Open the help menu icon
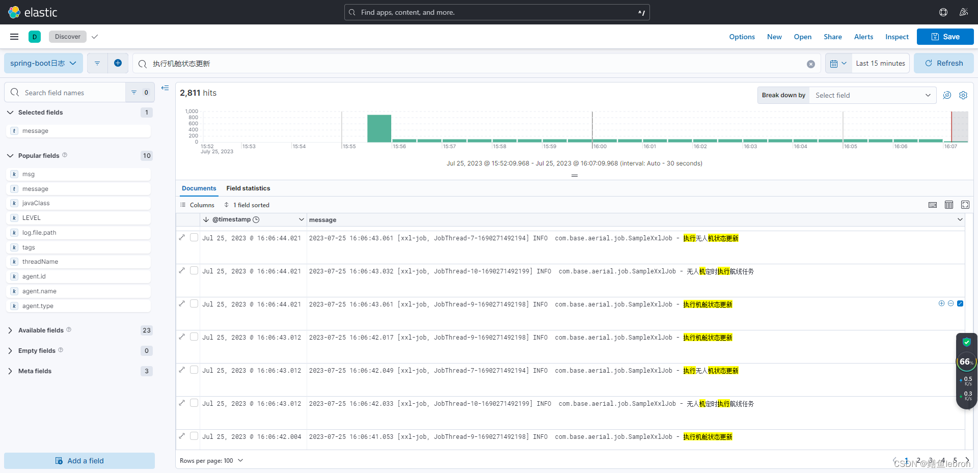The height and width of the screenshot is (473, 978). click(943, 12)
